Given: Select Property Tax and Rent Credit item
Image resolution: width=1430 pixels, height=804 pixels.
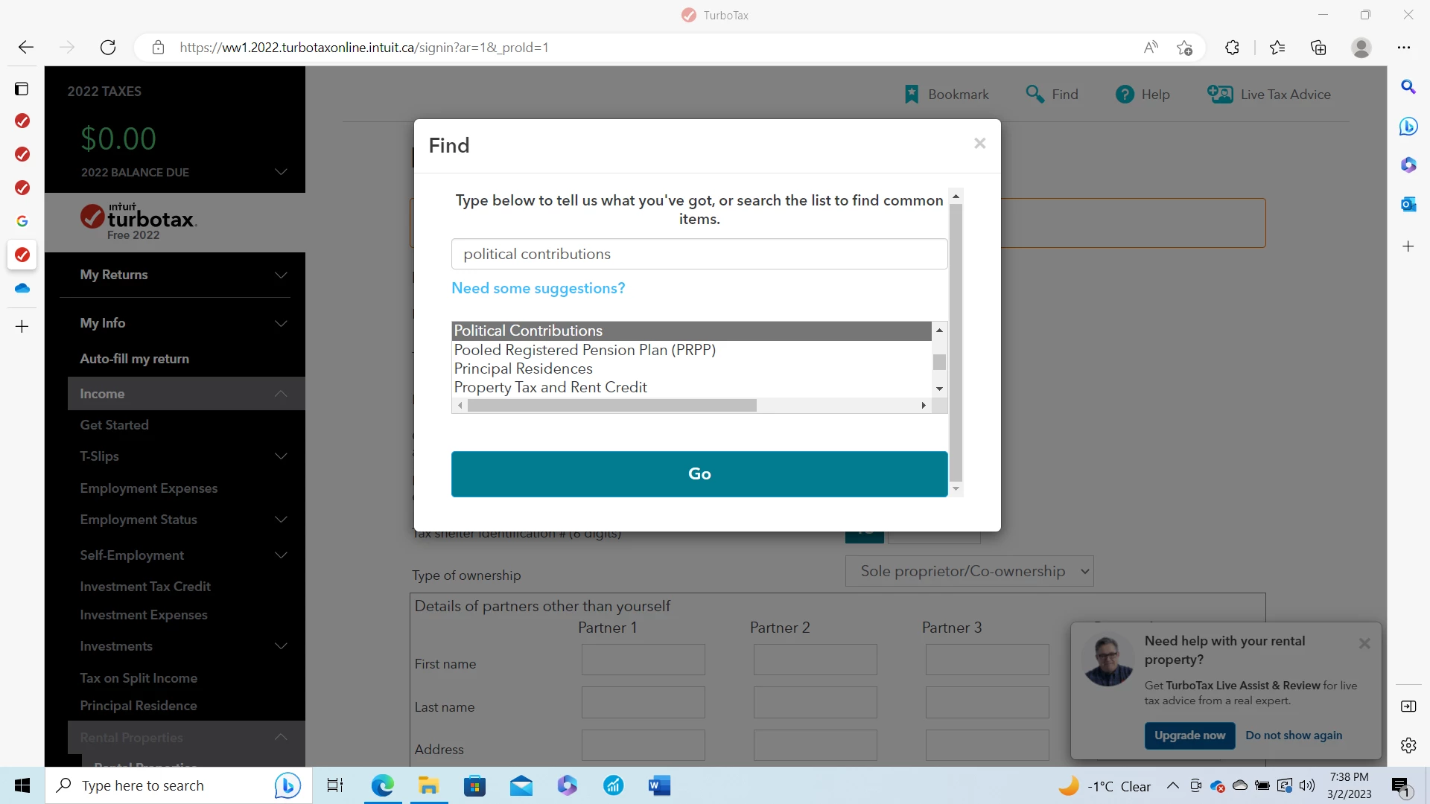Looking at the screenshot, I should tap(550, 387).
